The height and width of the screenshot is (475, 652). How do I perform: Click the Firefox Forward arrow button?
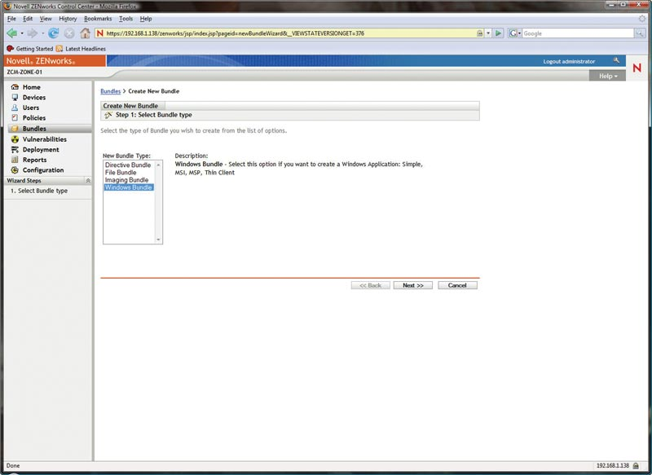(x=32, y=33)
